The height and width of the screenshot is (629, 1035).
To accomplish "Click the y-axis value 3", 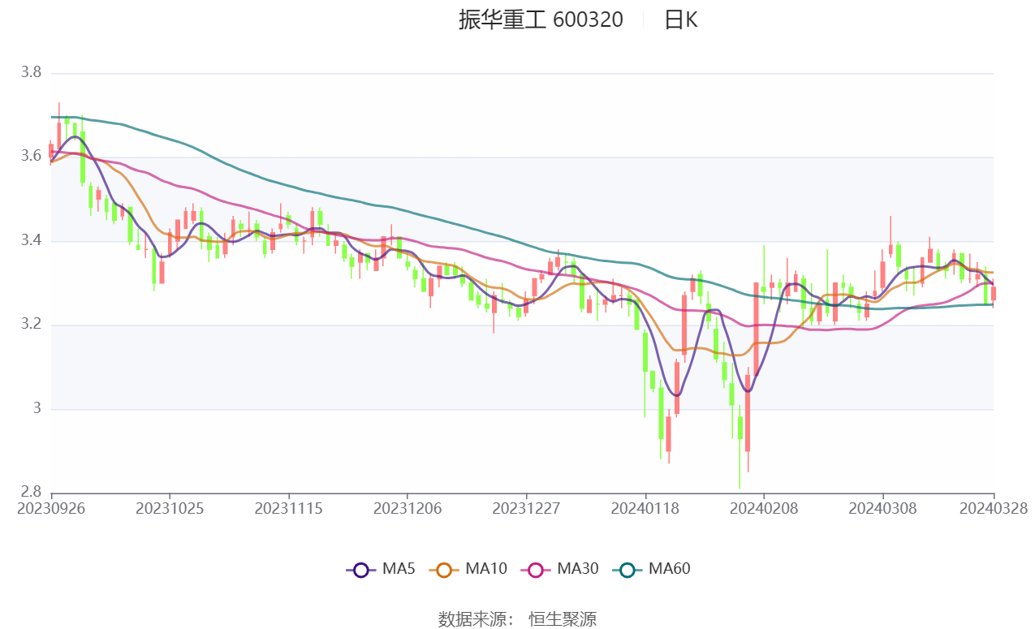I will [37, 409].
